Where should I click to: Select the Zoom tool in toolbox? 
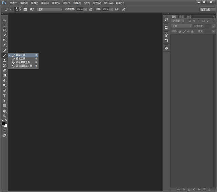point(4,116)
